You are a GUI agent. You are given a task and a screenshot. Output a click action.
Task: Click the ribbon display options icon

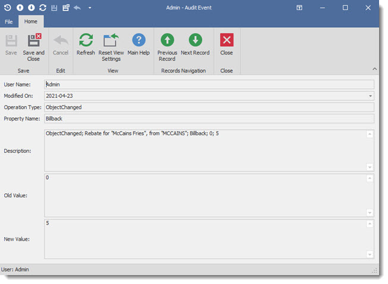point(299,8)
